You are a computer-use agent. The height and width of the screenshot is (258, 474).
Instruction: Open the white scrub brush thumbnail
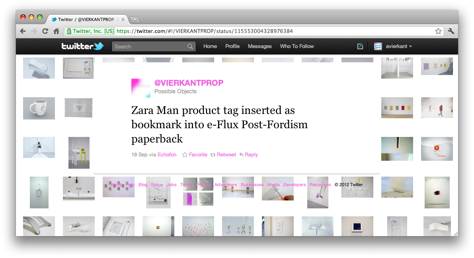point(39,68)
